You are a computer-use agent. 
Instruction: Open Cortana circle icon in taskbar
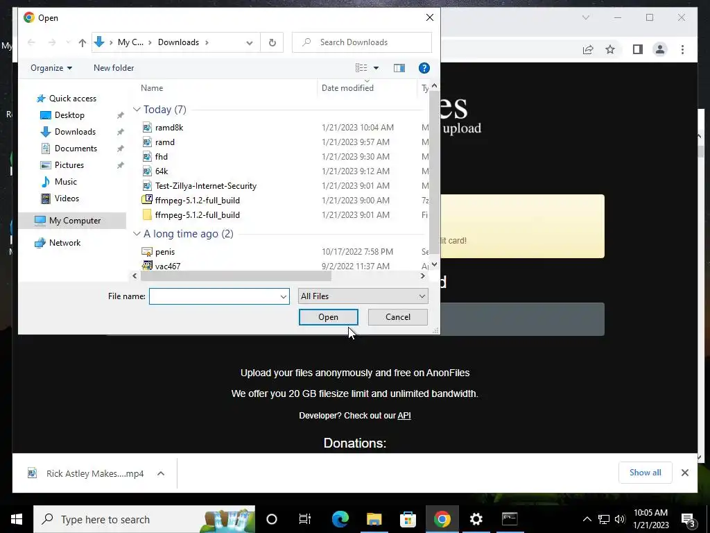(272, 519)
